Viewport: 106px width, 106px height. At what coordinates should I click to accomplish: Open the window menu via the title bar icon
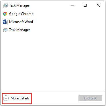point(5,5)
